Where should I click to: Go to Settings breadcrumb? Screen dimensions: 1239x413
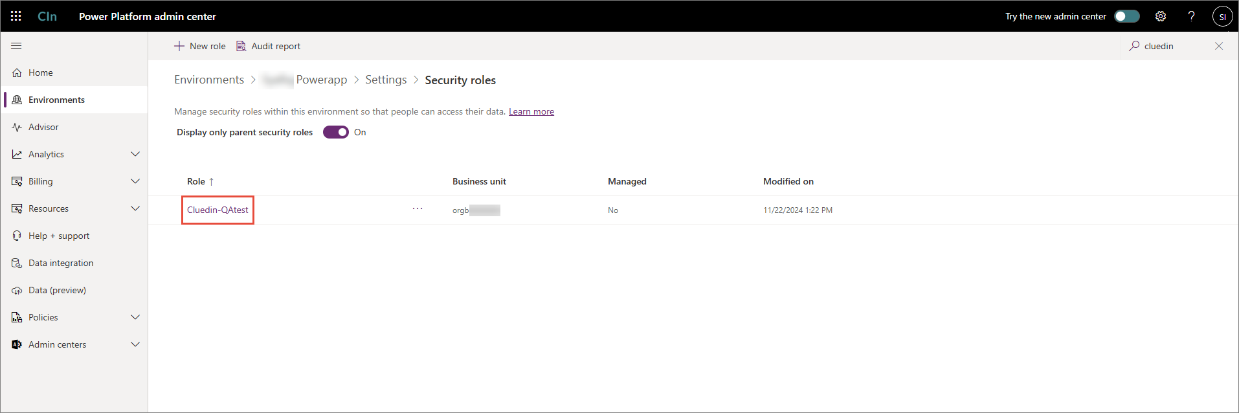pyautogui.click(x=386, y=80)
